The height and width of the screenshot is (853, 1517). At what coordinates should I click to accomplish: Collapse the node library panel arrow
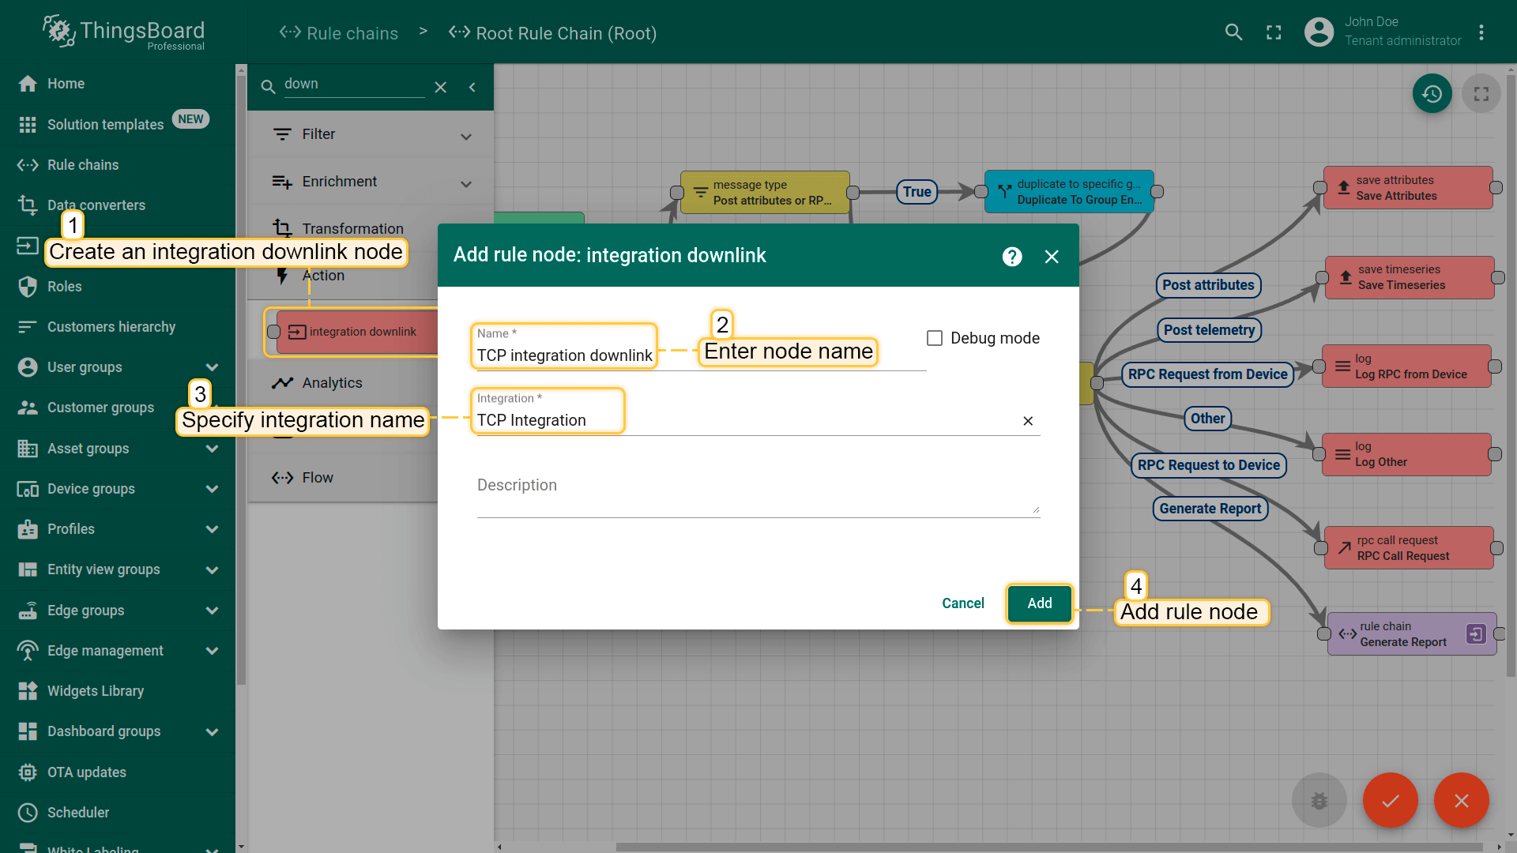click(472, 87)
